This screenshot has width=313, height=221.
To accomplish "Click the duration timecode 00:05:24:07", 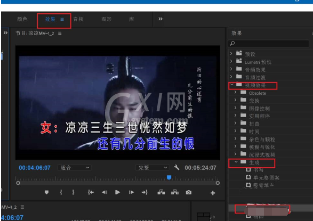I will coord(200,168).
